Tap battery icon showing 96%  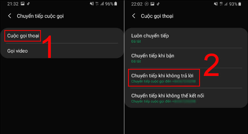pyautogui.click(x=116, y=4)
